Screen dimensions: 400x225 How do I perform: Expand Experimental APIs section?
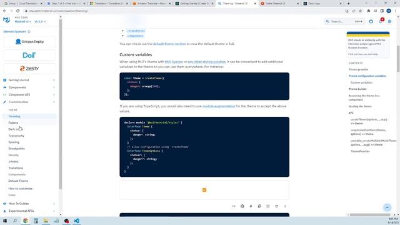tap(29, 211)
